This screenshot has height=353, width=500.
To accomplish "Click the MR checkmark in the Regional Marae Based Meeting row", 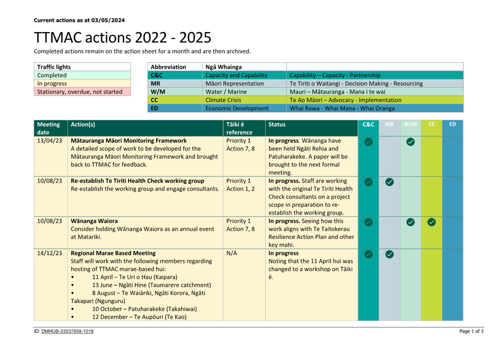I will (x=389, y=254).
